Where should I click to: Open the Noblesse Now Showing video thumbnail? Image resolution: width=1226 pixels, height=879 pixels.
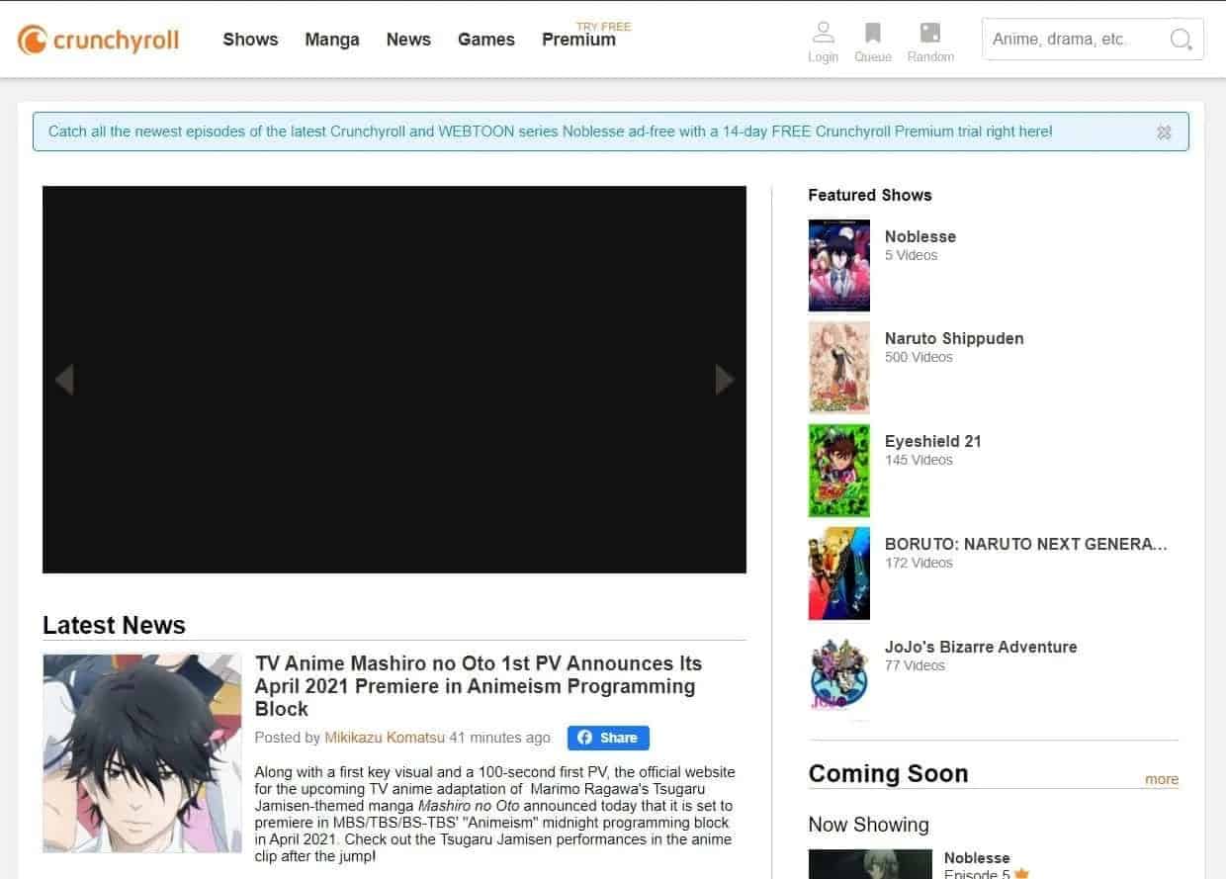(x=870, y=864)
